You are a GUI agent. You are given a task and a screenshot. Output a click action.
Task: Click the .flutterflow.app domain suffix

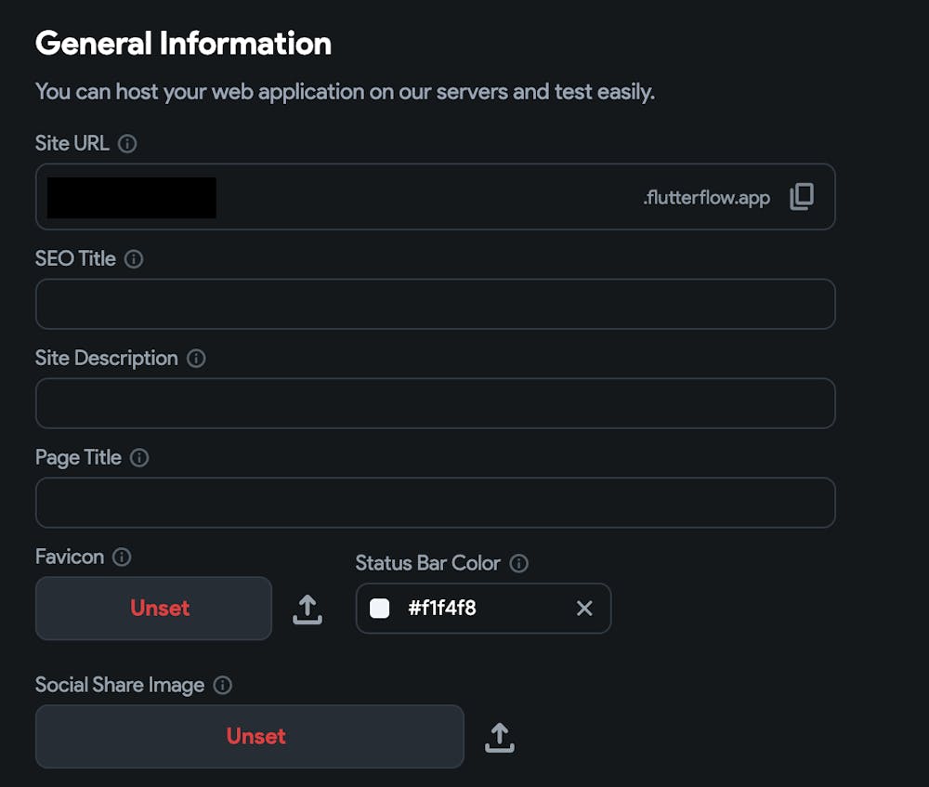point(706,198)
